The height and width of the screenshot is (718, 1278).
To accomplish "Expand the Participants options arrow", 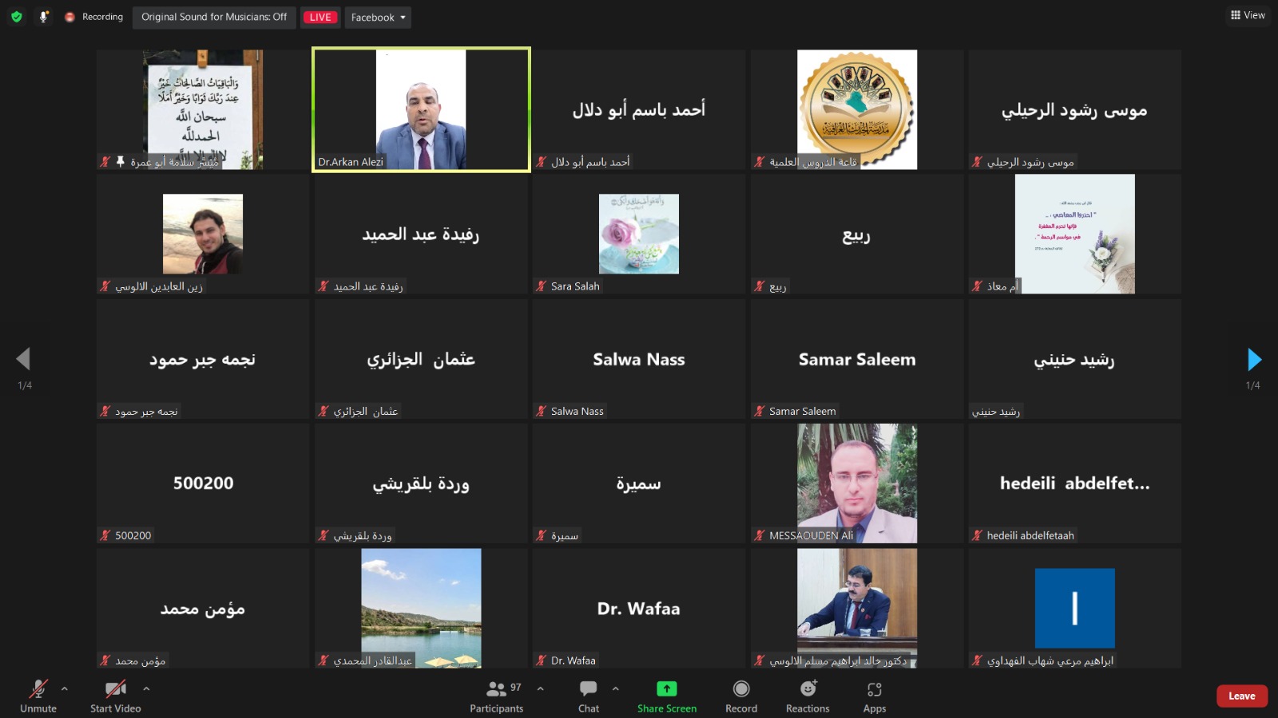I will coord(541,688).
